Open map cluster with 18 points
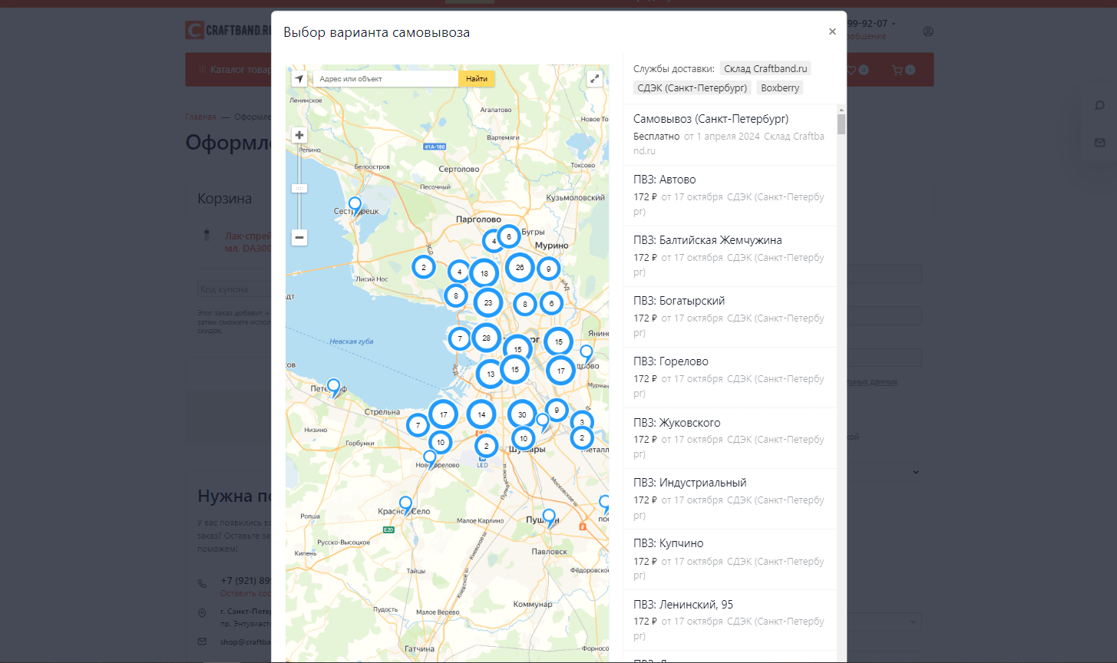1117x663 pixels. [x=484, y=273]
